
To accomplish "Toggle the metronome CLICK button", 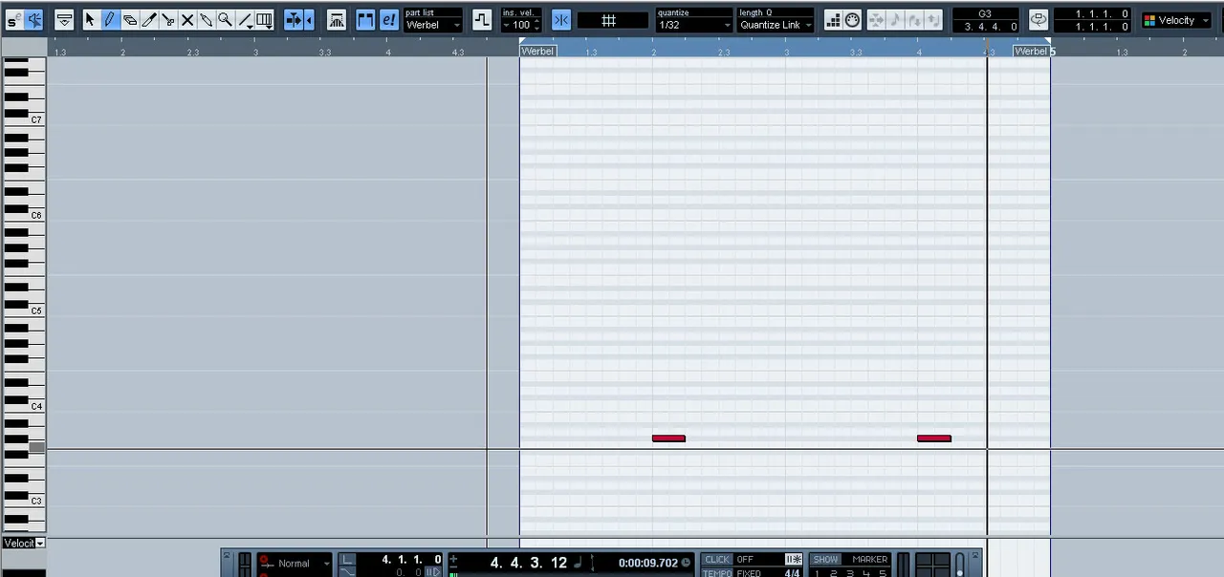I will [x=717, y=559].
